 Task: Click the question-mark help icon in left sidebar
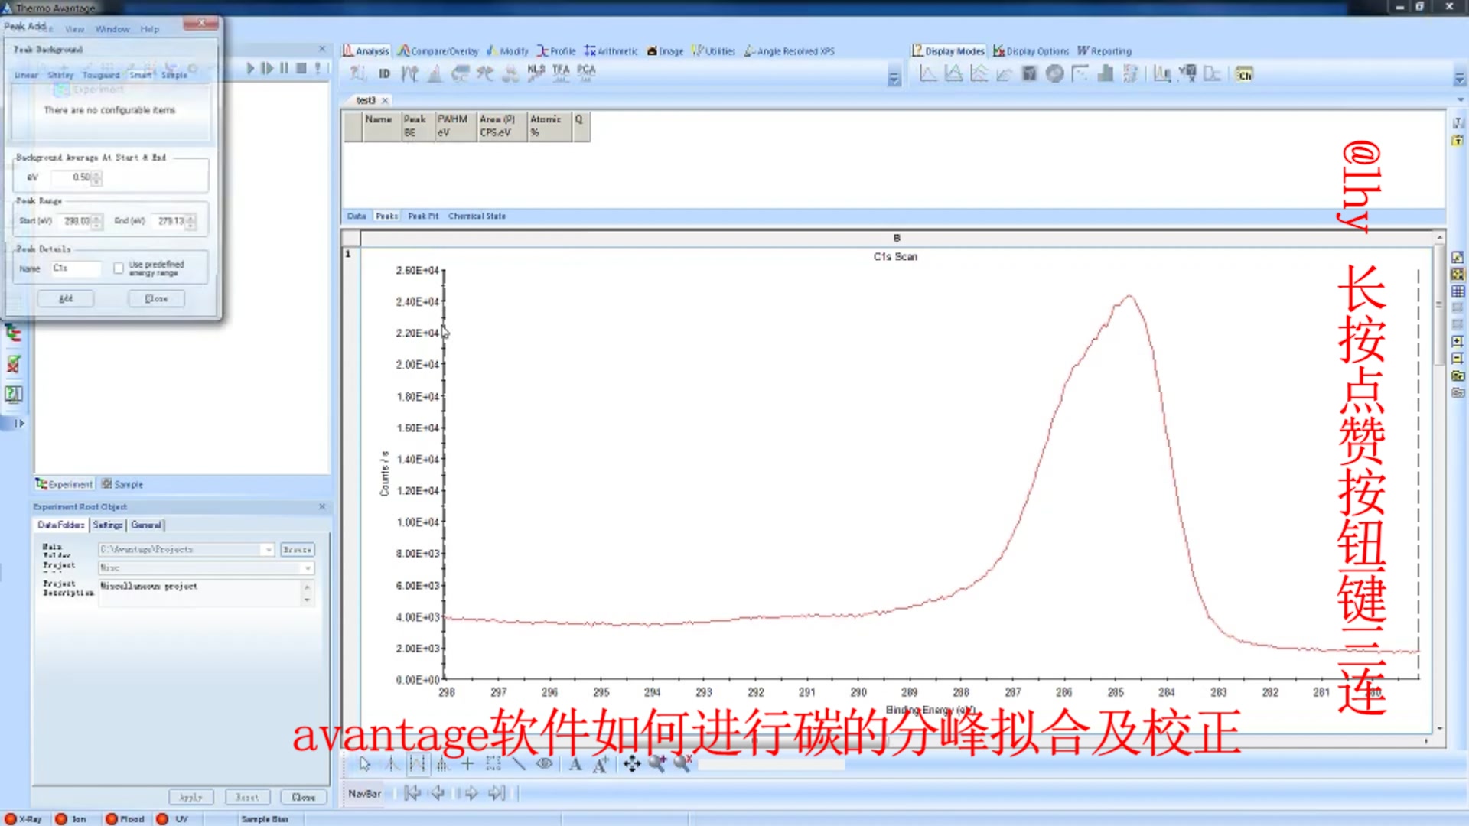[x=13, y=394]
